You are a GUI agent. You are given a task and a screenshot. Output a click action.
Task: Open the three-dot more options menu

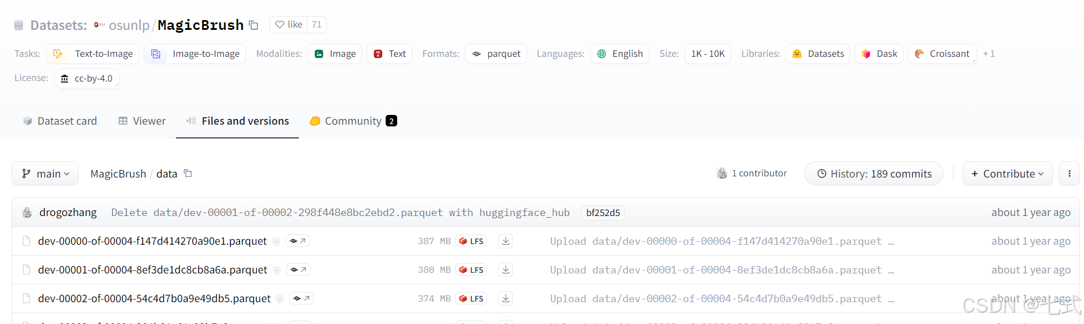[x=1069, y=174]
